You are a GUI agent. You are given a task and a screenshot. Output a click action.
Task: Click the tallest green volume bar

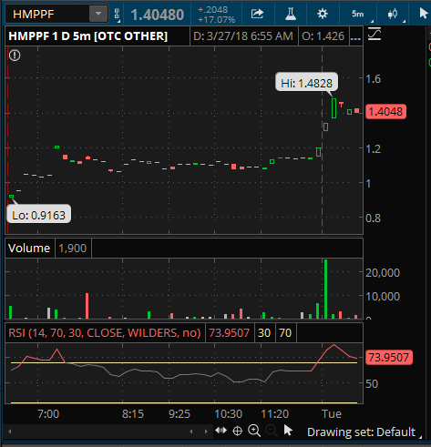tap(325, 289)
